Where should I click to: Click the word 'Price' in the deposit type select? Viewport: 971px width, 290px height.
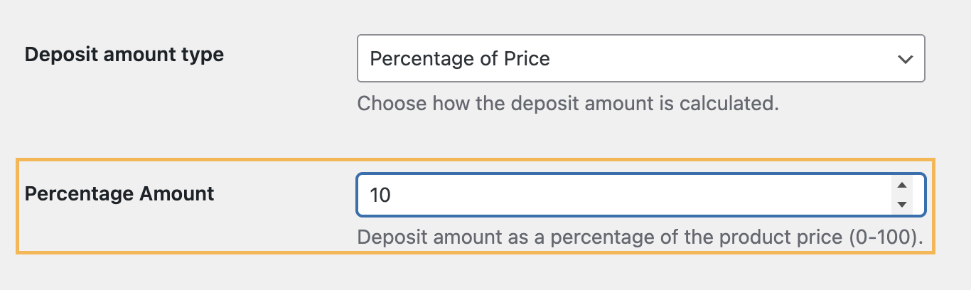click(x=526, y=59)
